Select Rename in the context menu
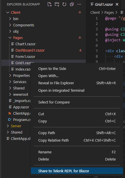The width and height of the screenshot is (125, 178). 77,152
